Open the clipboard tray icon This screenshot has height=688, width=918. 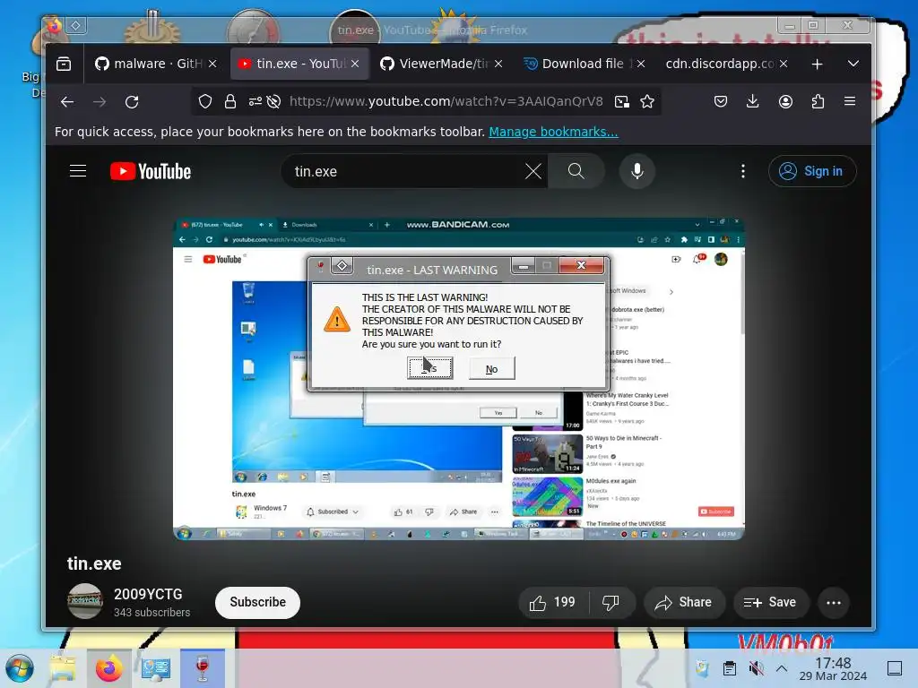point(730,668)
